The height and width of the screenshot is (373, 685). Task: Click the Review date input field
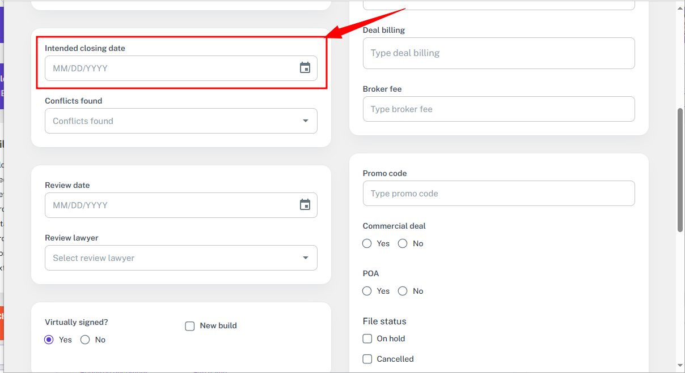[x=170, y=205]
